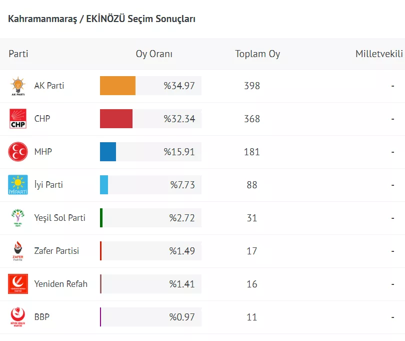The image size is (405, 341).
Task: Click the EKİNÖZÜ Seçim Sonuçları heading
Action: pyautogui.click(x=102, y=19)
